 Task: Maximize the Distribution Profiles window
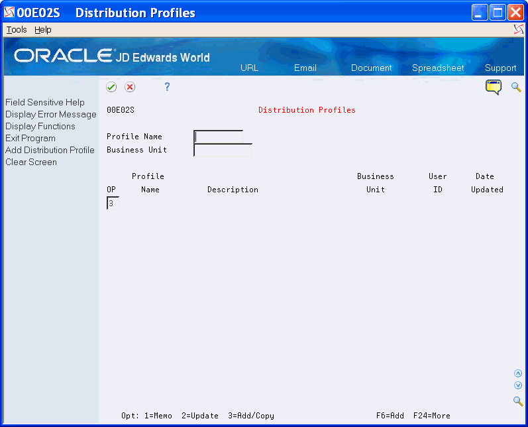coord(498,13)
